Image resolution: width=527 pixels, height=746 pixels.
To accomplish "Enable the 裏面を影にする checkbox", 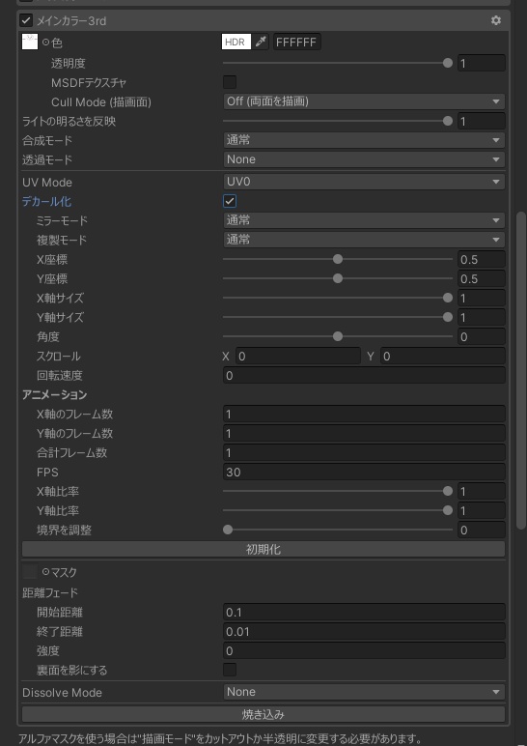I will pyautogui.click(x=230, y=670).
